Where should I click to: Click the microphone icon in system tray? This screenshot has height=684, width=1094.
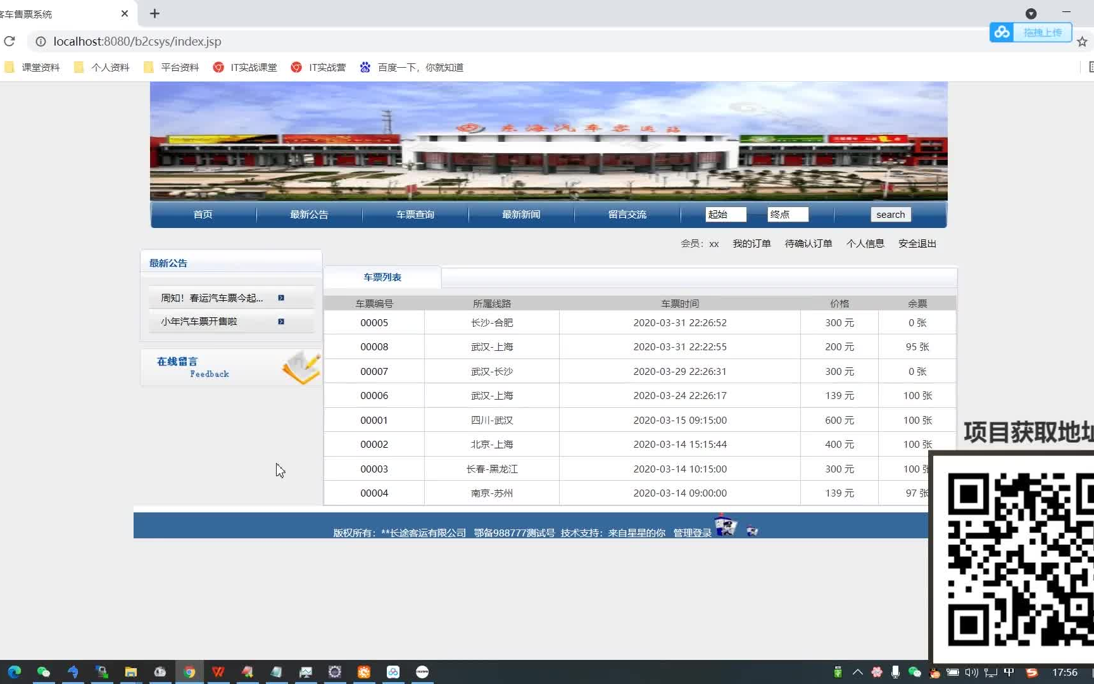click(x=895, y=673)
